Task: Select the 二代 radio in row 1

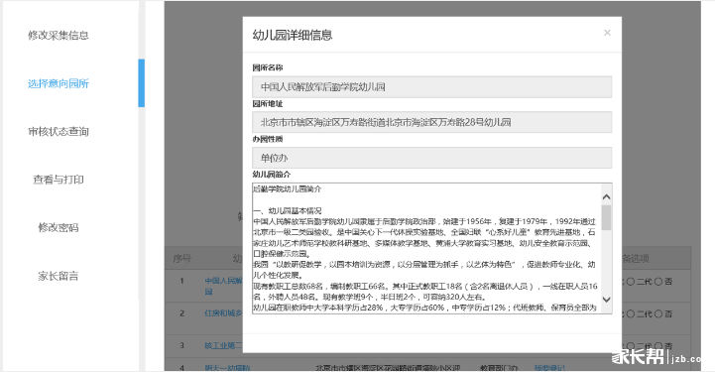Action: [x=630, y=282]
